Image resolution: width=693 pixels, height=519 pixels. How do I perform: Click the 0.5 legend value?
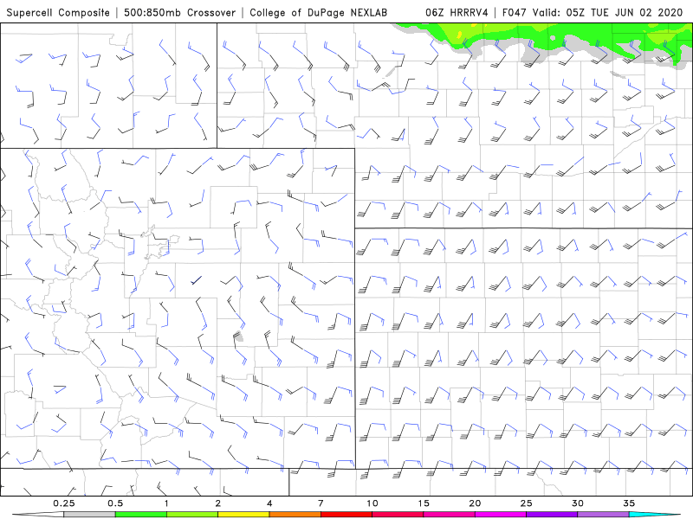[x=115, y=503]
